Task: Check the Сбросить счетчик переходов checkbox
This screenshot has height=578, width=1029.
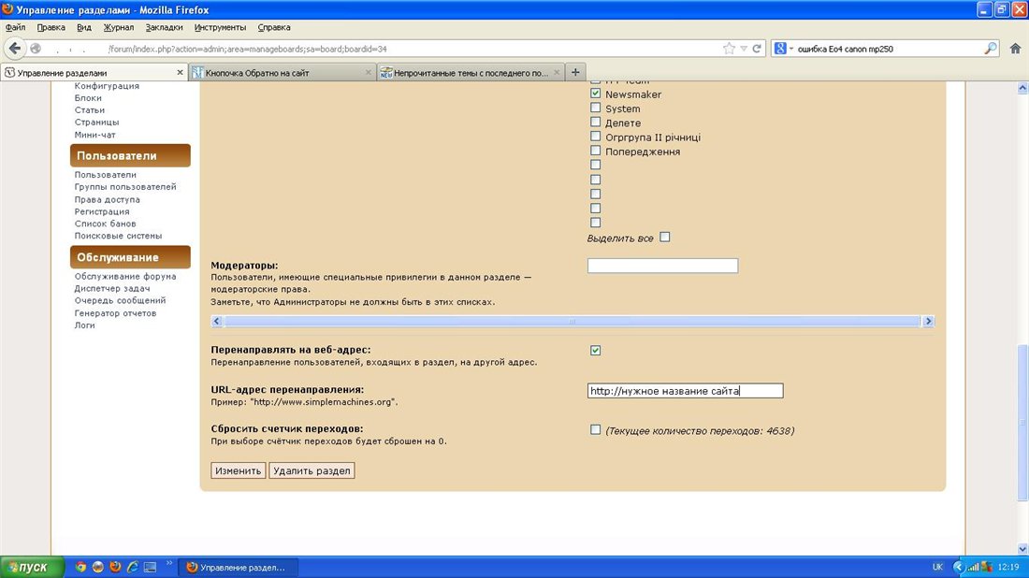Action: pyautogui.click(x=595, y=429)
